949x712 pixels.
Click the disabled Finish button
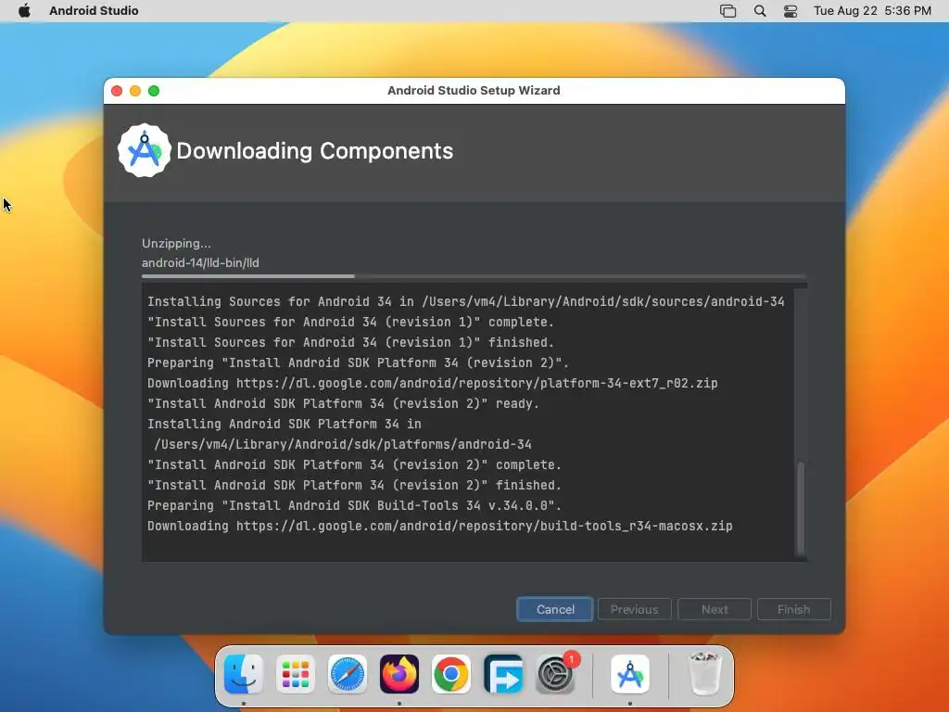pos(793,609)
